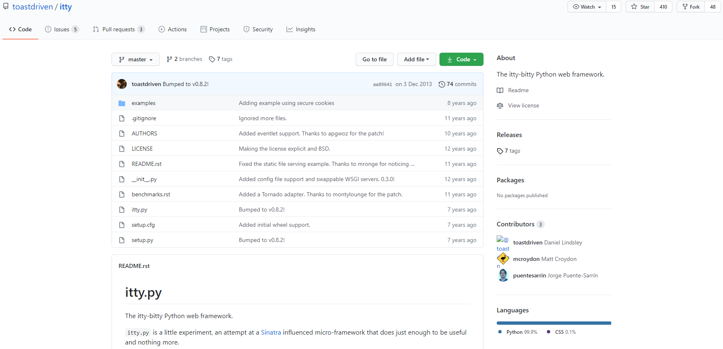Click the CSS 0.1% language entry
The image size is (723, 349).
tap(561, 332)
